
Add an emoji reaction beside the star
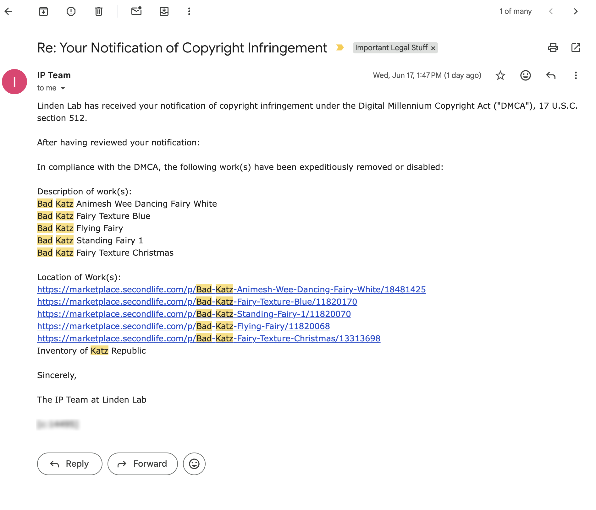526,75
